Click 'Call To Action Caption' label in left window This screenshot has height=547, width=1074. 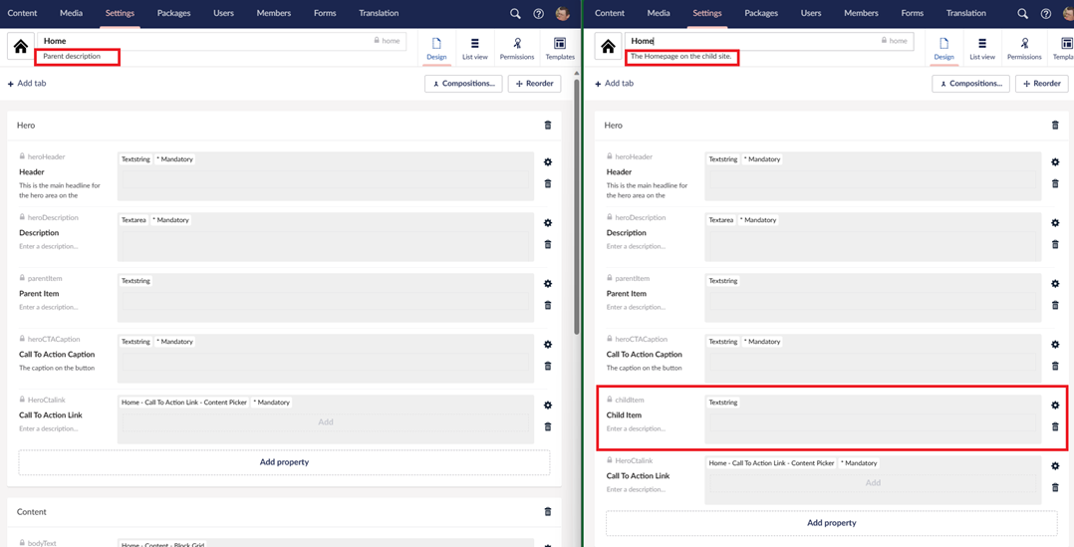point(57,355)
